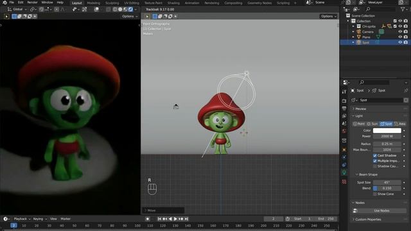Hide the Collection in viewport

point(400,21)
